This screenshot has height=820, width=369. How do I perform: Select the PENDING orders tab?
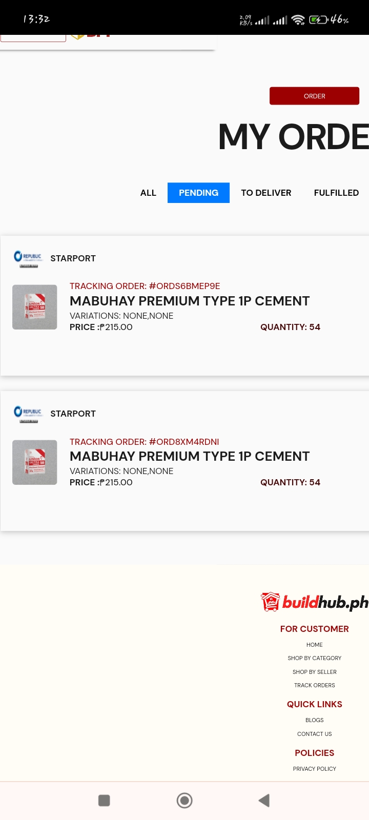tap(198, 193)
